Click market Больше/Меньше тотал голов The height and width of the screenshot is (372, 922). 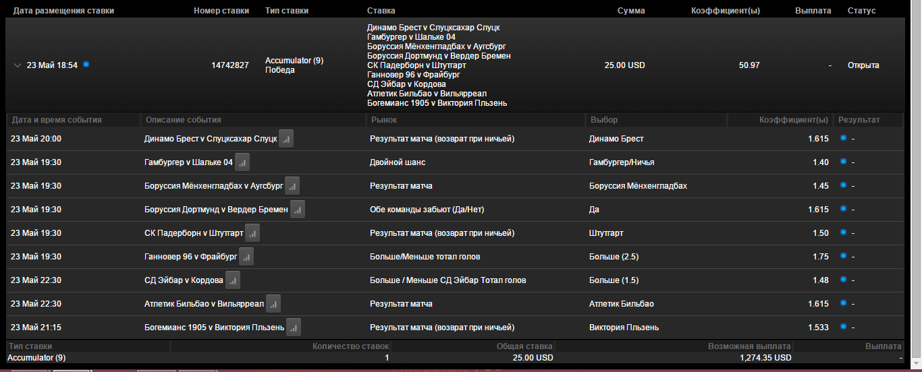(x=425, y=257)
